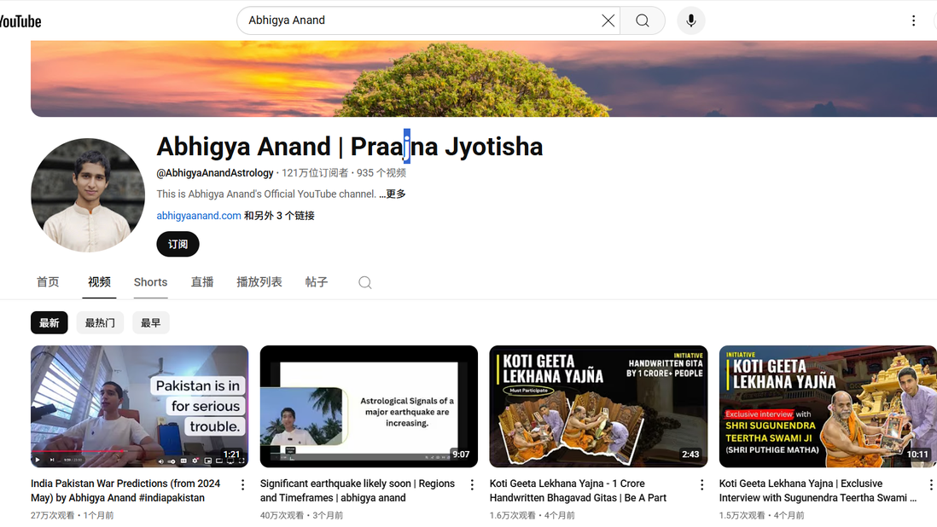
Task: Expand channel description with ...更多
Action: [x=393, y=194]
